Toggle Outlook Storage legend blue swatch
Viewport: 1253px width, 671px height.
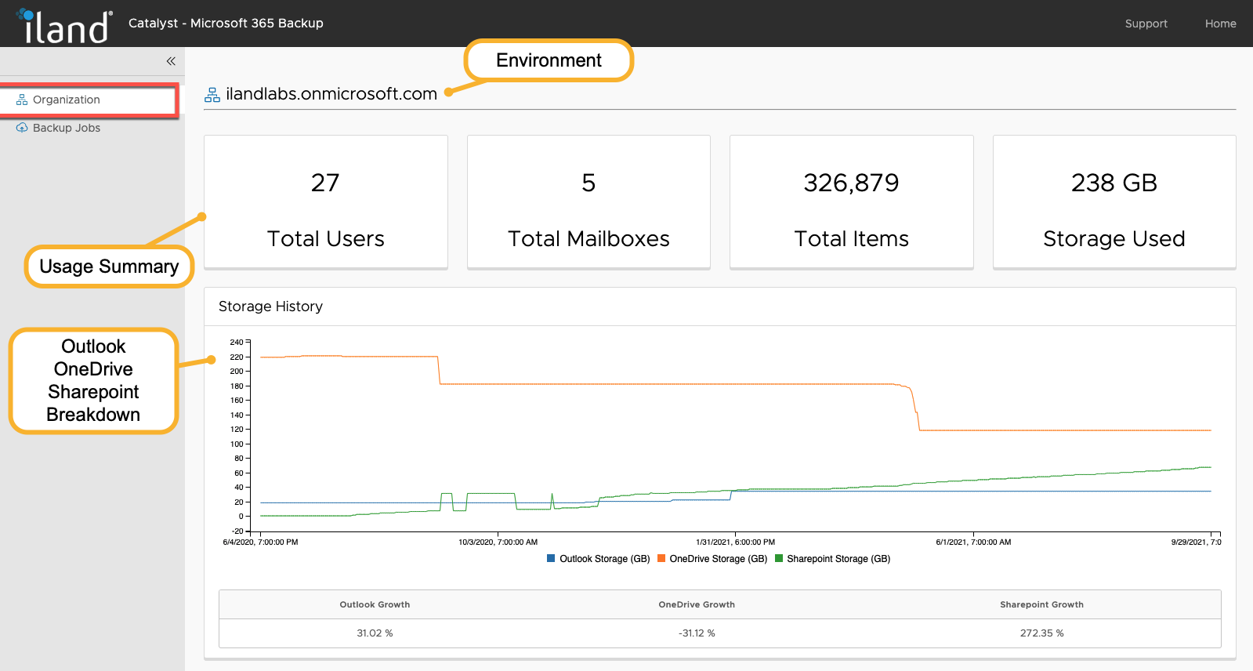(551, 559)
